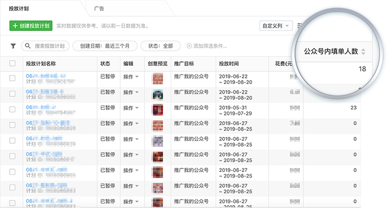The height and width of the screenshot is (208, 387).
Task: Expand 操作 dropdown in fourth row
Action: (131, 123)
